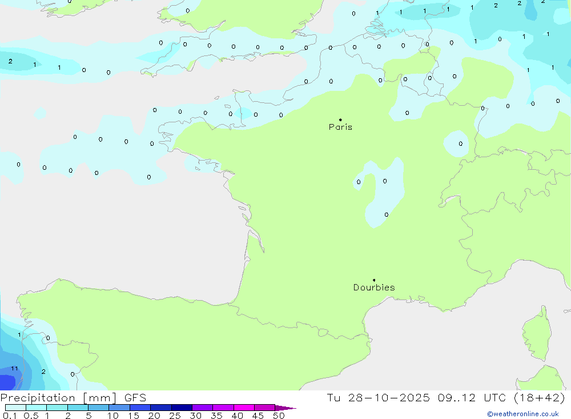
Task: Click the legend label '20'
Action: [154, 416]
